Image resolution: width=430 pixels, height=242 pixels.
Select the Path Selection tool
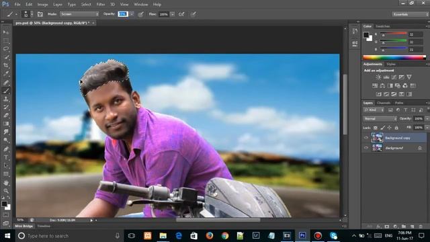coord(6,165)
